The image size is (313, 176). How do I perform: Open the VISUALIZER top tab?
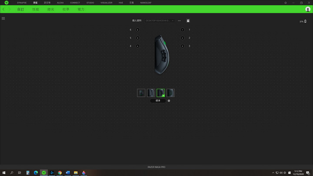[107, 3]
